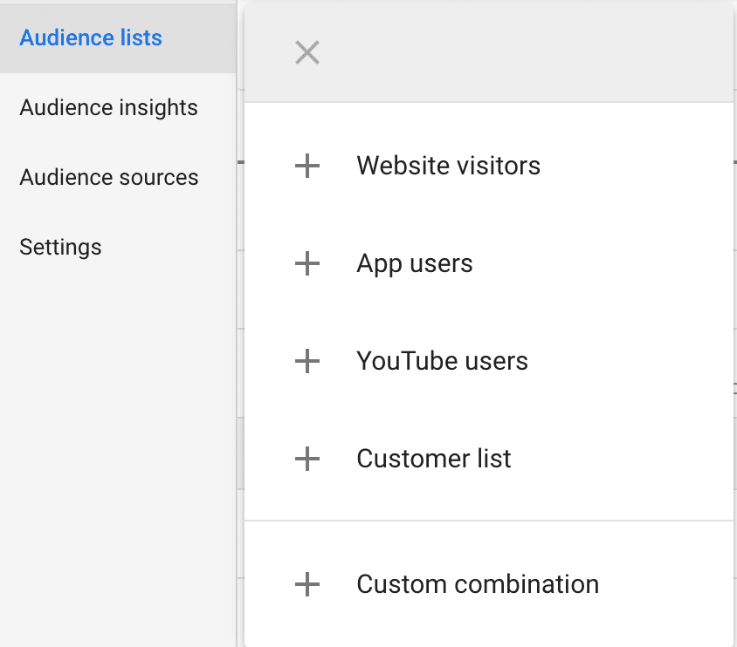
Task: Click the plus icon beside App users
Action: click(x=307, y=263)
